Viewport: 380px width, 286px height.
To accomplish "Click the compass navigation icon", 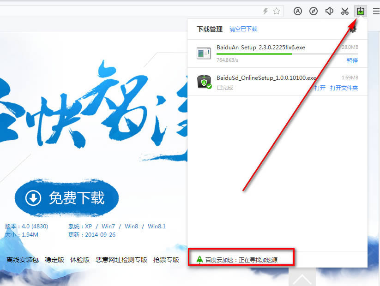I will tap(314, 11).
